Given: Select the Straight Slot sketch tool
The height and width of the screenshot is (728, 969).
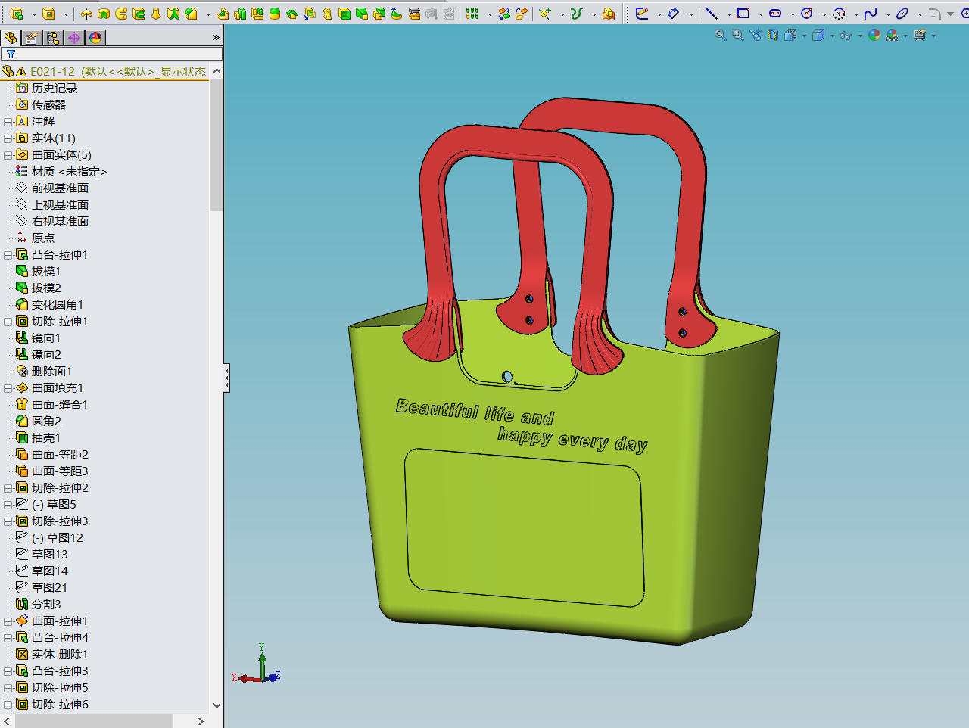Looking at the screenshot, I should coord(775,14).
